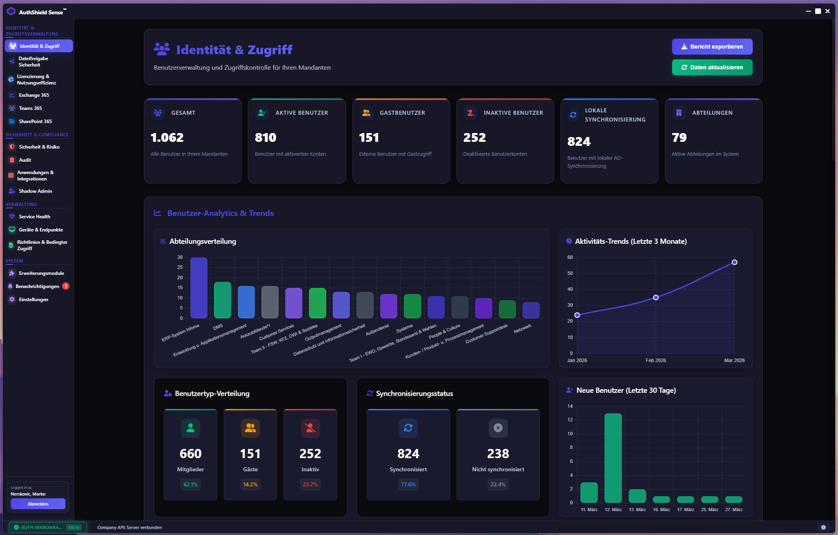Click the Erweiterungsmodule puzzle icon
The width and height of the screenshot is (838, 535).
click(x=12, y=273)
